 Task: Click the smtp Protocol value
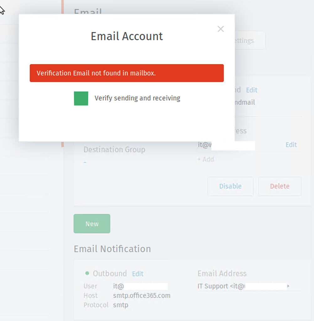click(121, 305)
